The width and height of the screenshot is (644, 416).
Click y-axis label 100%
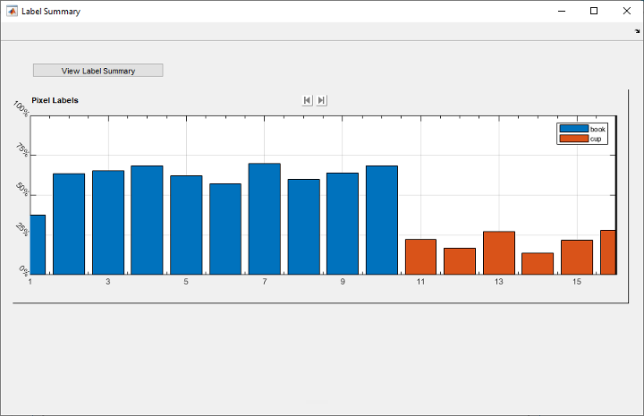point(21,109)
